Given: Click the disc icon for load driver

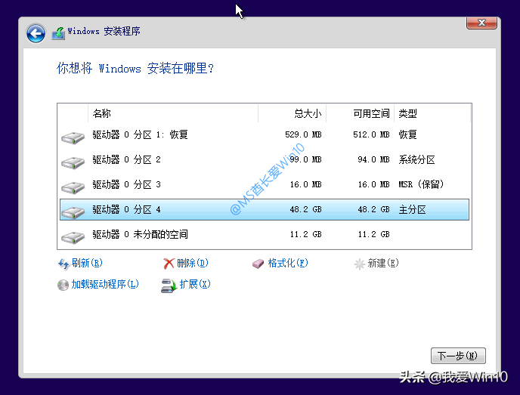Looking at the screenshot, I should tap(63, 285).
